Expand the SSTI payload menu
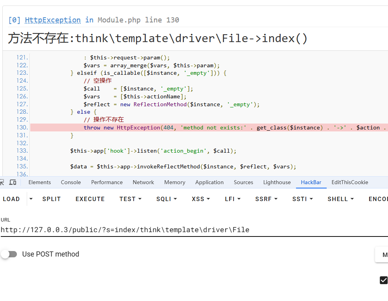 (x=302, y=199)
